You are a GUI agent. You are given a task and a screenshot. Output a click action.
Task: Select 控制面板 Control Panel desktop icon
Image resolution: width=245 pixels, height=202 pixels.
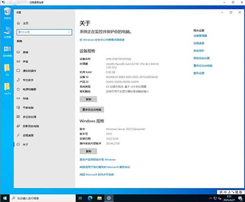pyautogui.click(x=7, y=51)
